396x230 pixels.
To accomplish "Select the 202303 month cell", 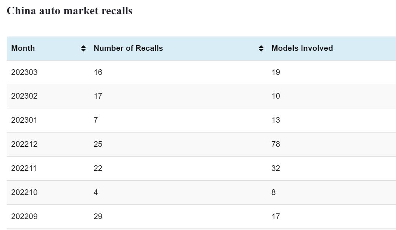I will 25,72.
